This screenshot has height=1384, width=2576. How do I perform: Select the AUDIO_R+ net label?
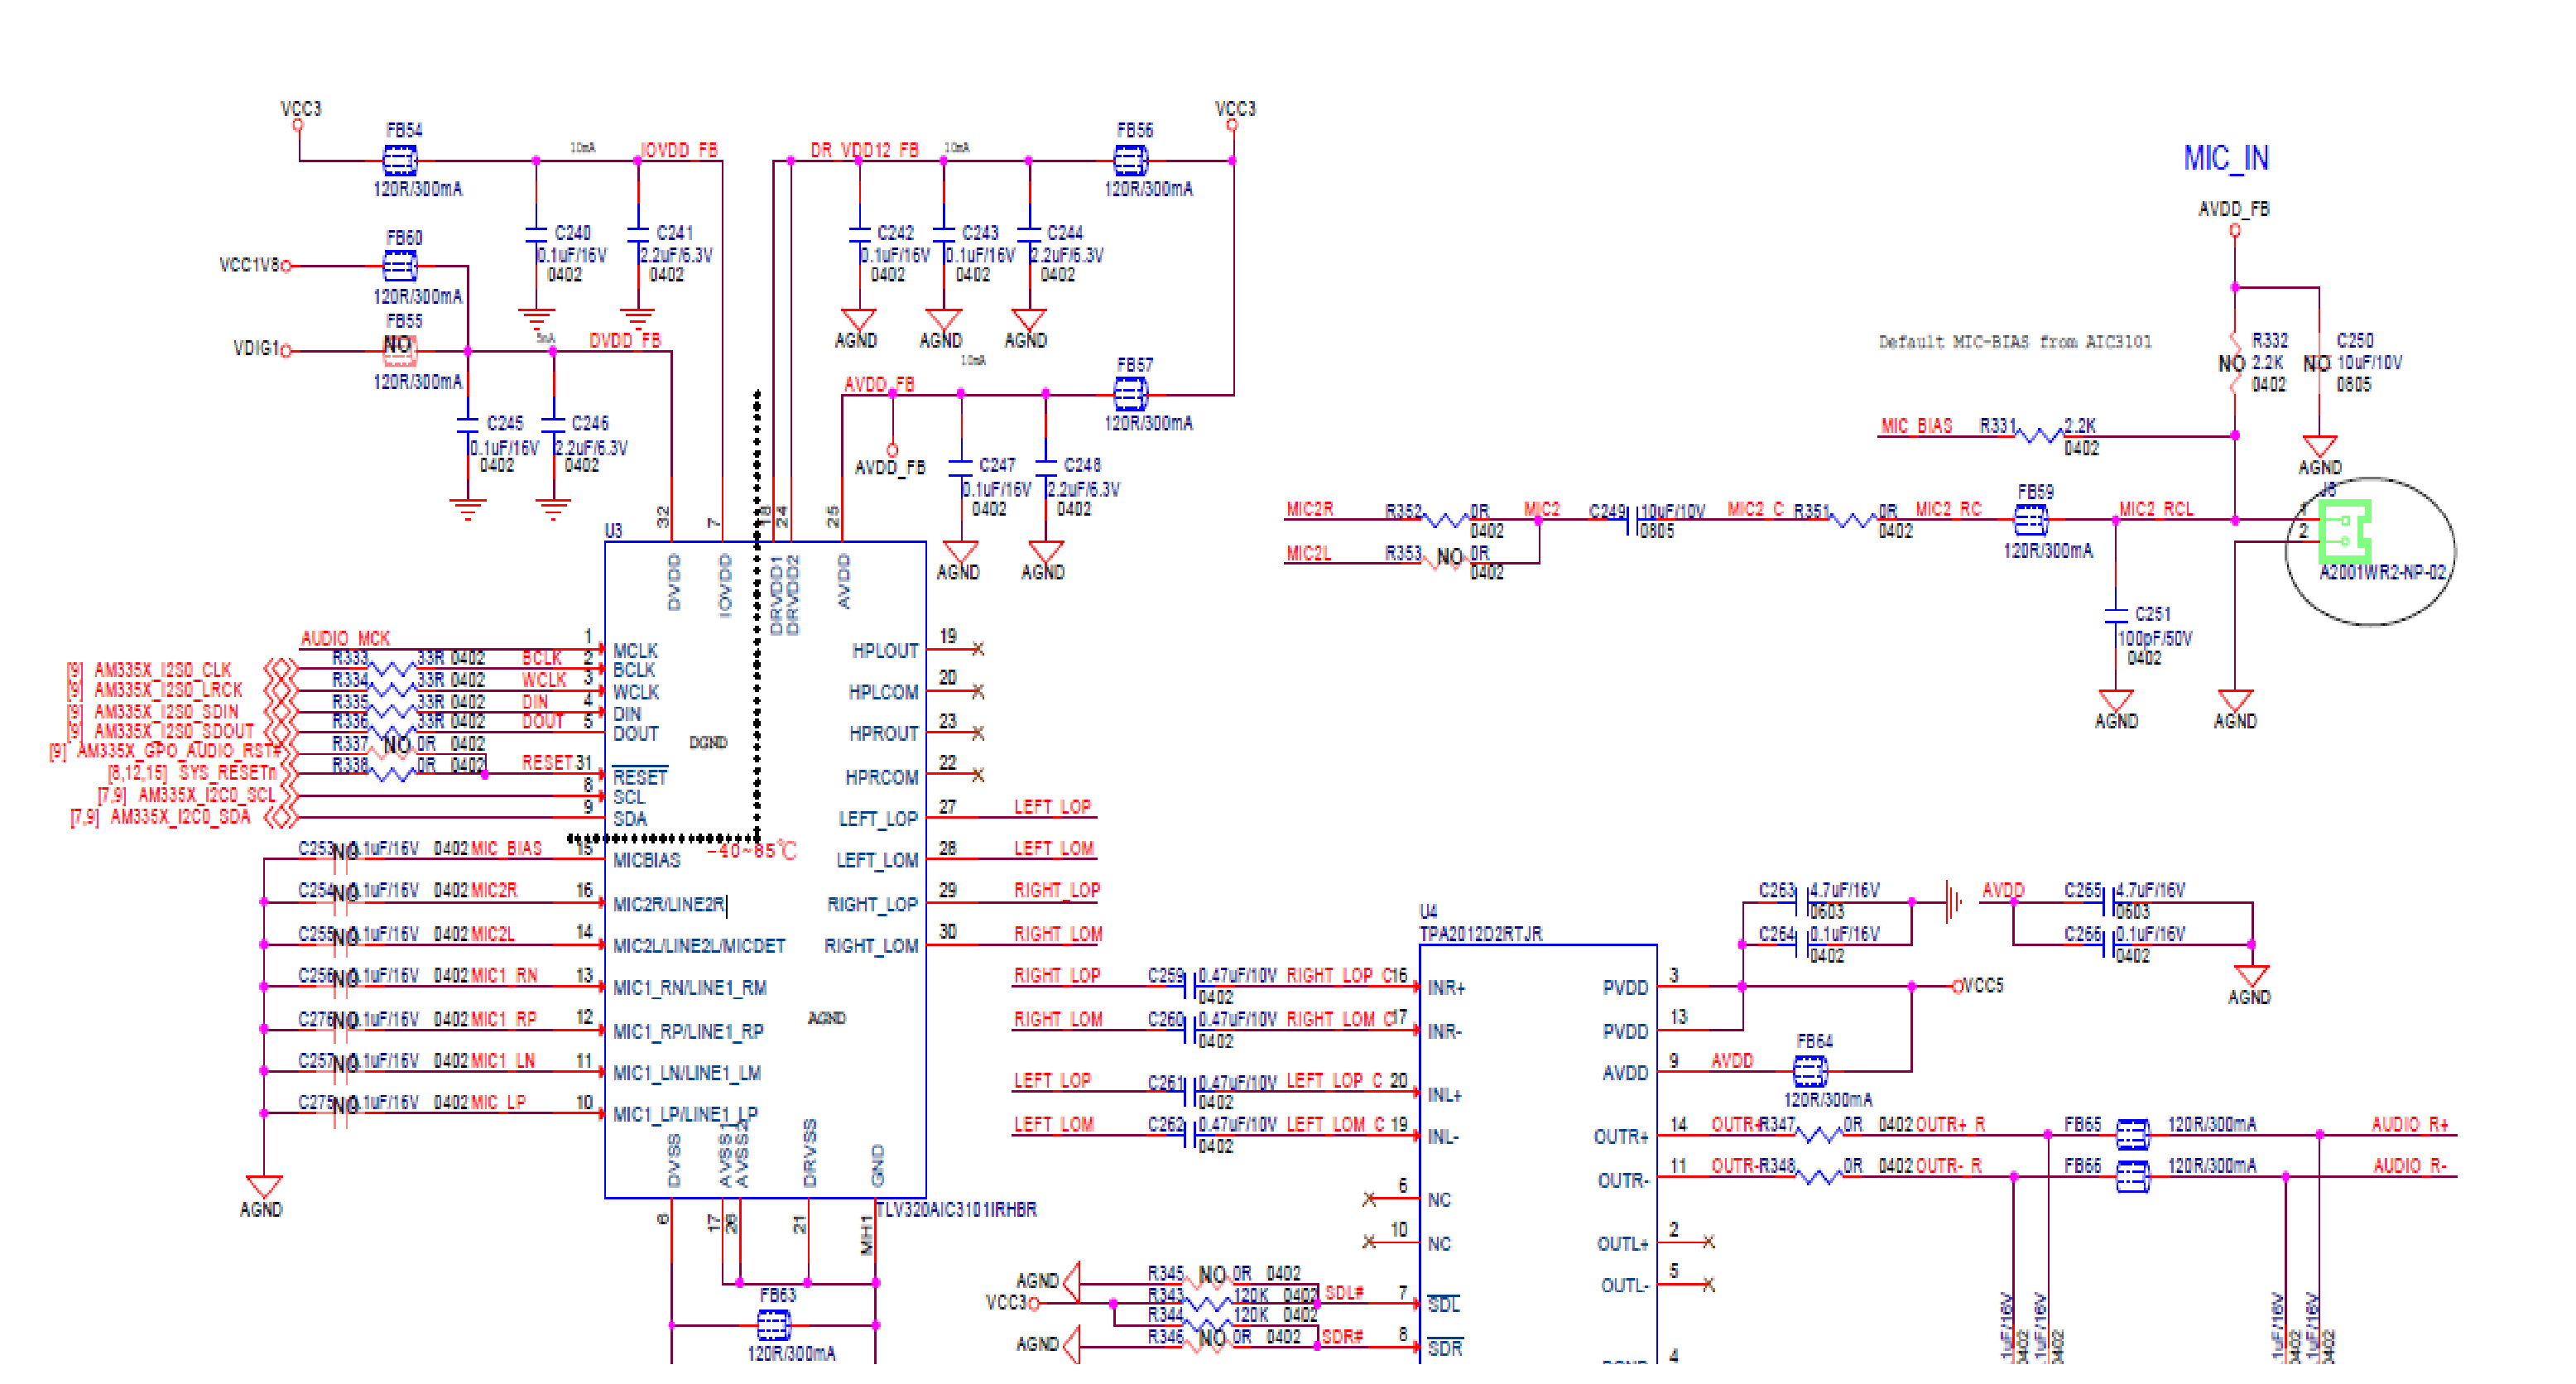point(2410,1125)
